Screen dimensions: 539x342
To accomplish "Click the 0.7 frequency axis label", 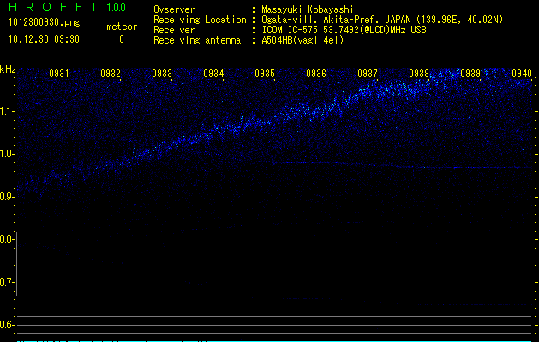I will point(7,282).
